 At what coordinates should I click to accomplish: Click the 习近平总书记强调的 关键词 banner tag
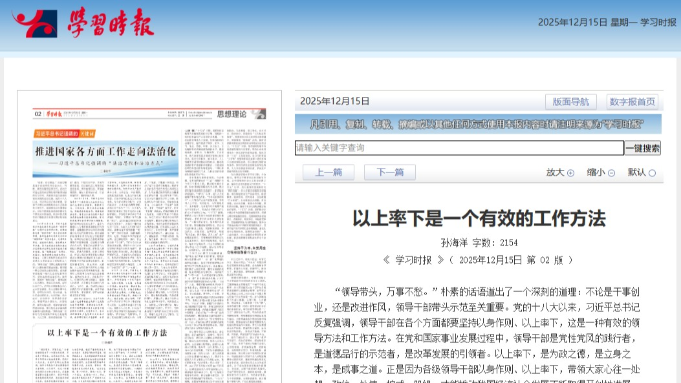pos(63,134)
